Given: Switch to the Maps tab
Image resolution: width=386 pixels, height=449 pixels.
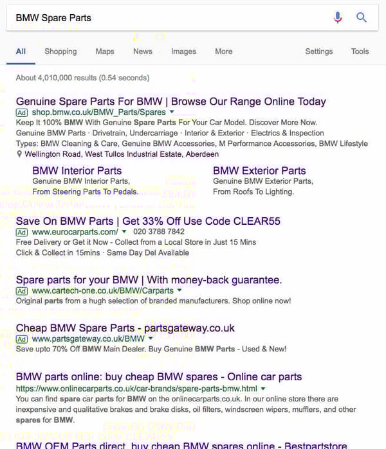Looking at the screenshot, I should [105, 51].
